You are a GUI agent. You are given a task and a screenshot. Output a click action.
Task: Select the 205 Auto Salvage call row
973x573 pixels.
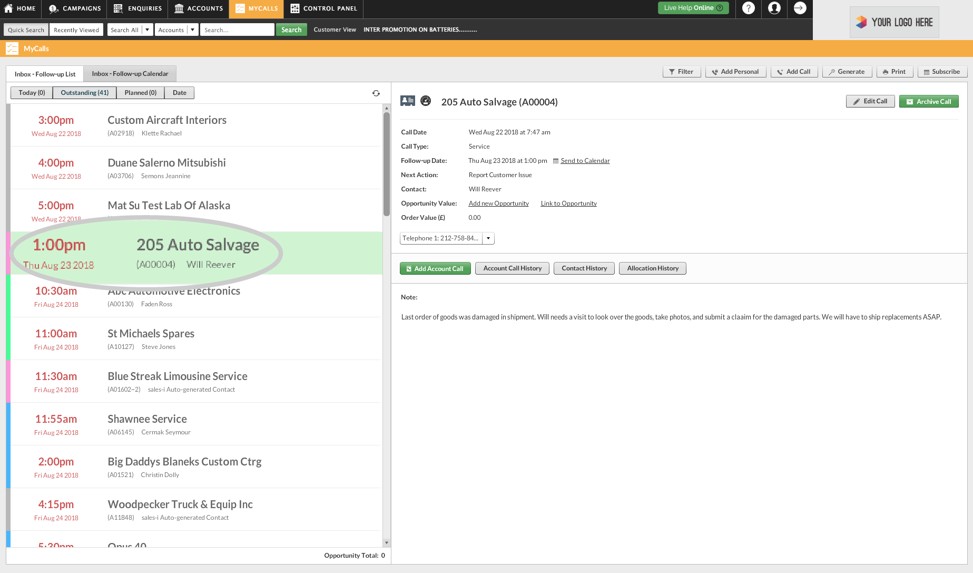click(195, 253)
